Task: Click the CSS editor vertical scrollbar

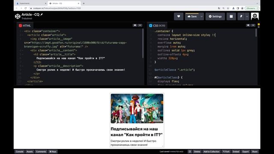Action: [x=256, y=33]
